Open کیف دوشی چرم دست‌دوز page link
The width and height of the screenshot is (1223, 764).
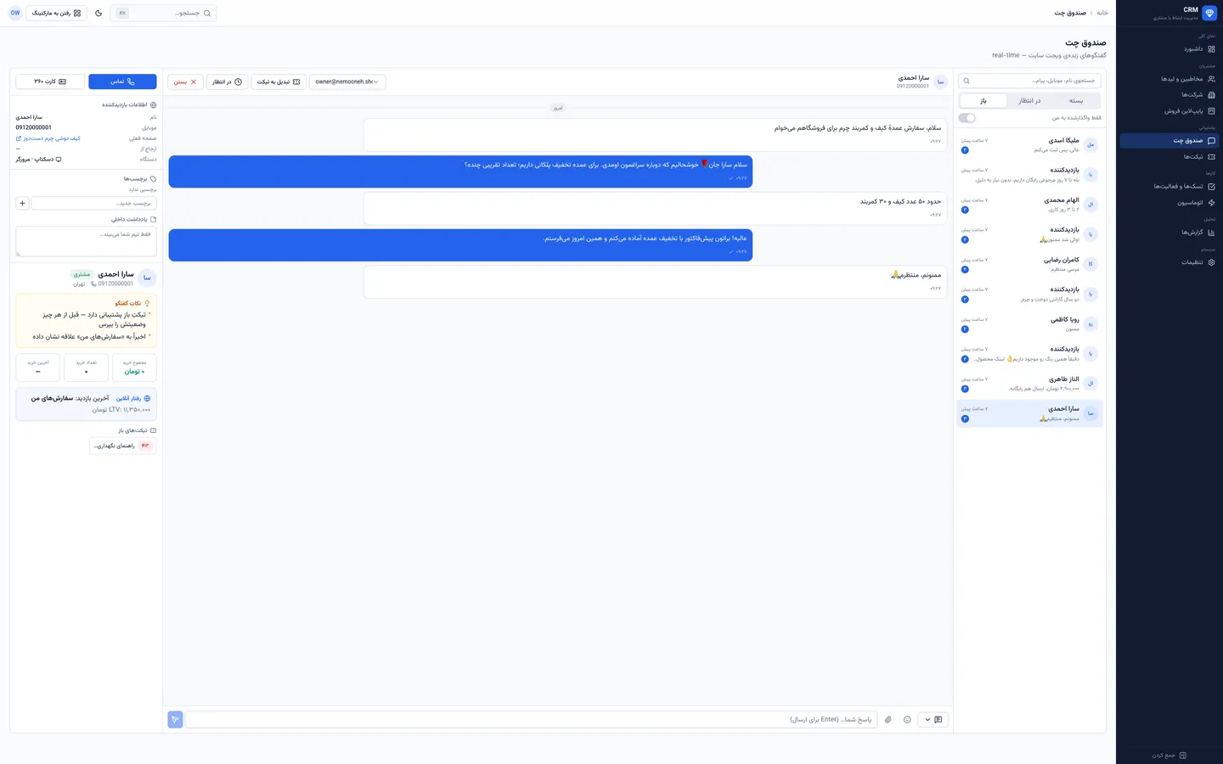point(48,138)
